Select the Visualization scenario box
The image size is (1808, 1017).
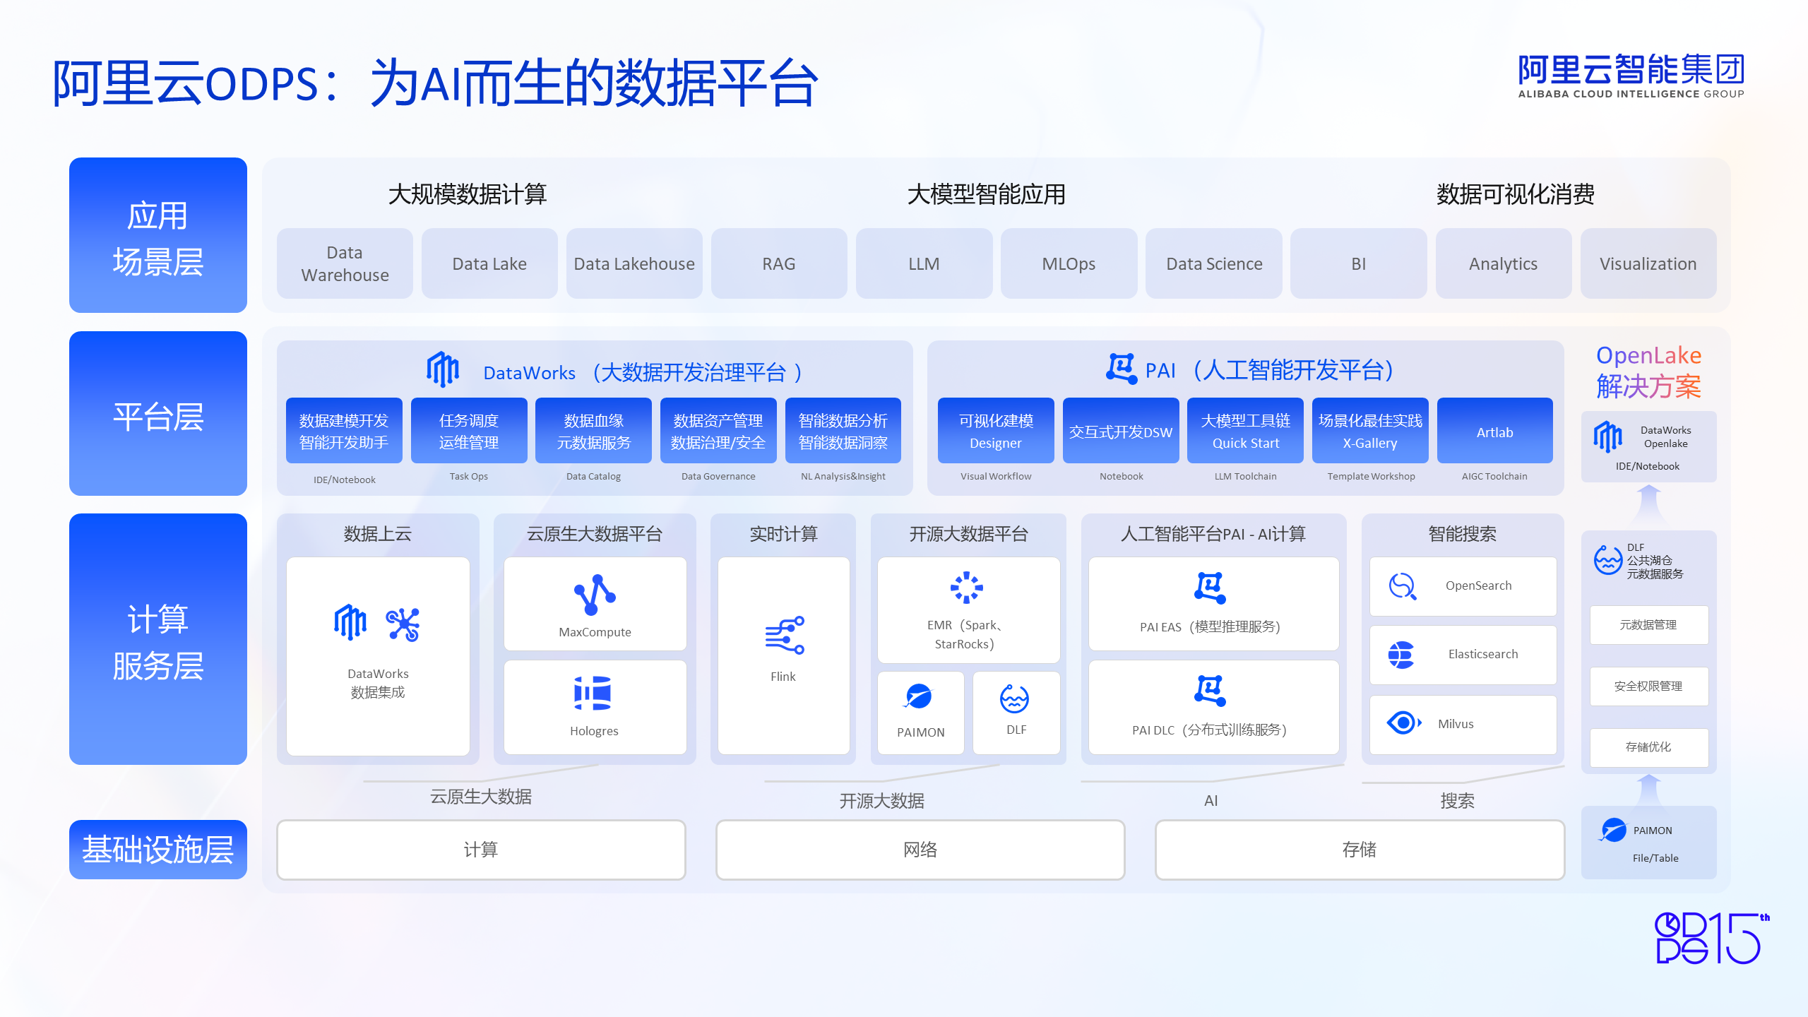tap(1648, 263)
